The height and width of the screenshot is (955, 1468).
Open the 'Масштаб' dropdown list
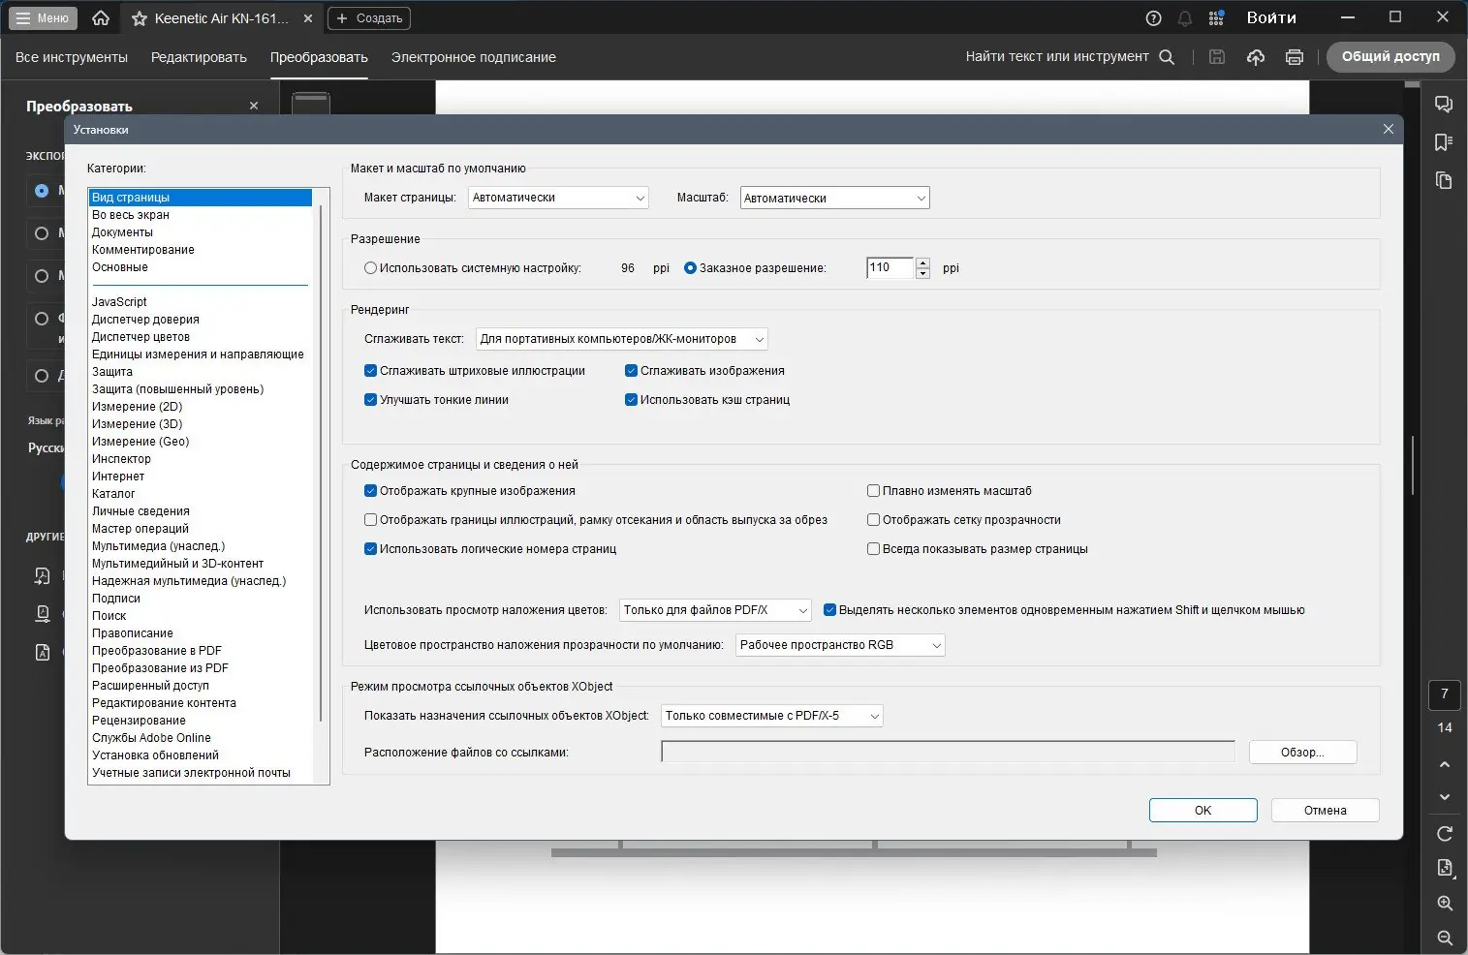pos(833,197)
